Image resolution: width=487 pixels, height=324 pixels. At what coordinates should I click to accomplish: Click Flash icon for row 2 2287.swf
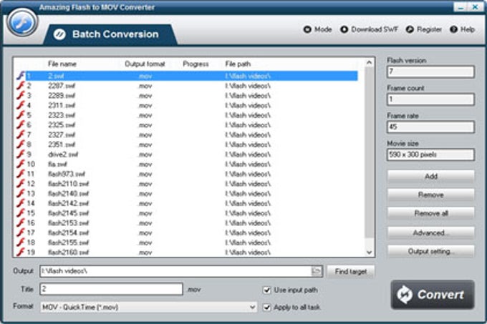[x=21, y=86]
